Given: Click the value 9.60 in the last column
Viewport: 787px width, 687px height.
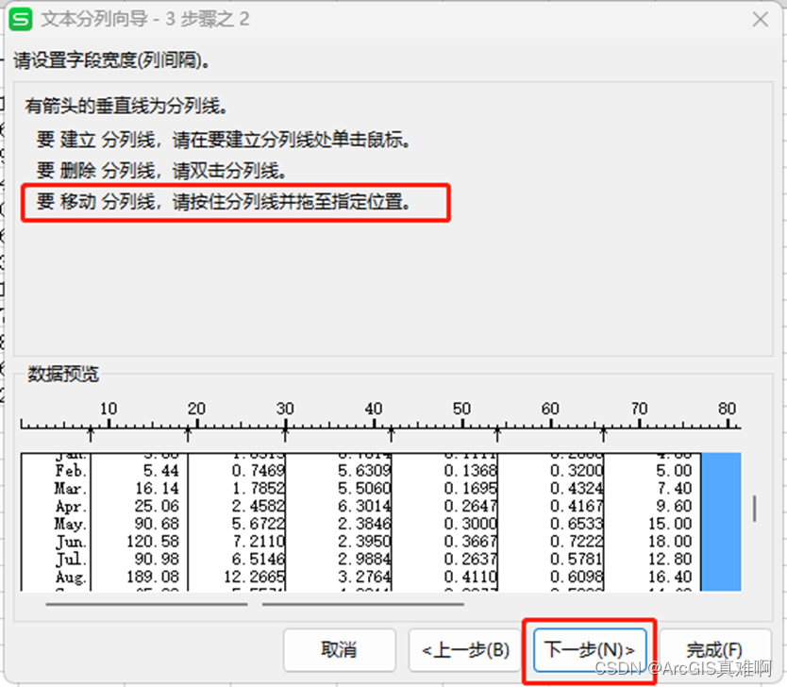Looking at the screenshot, I should point(675,507).
